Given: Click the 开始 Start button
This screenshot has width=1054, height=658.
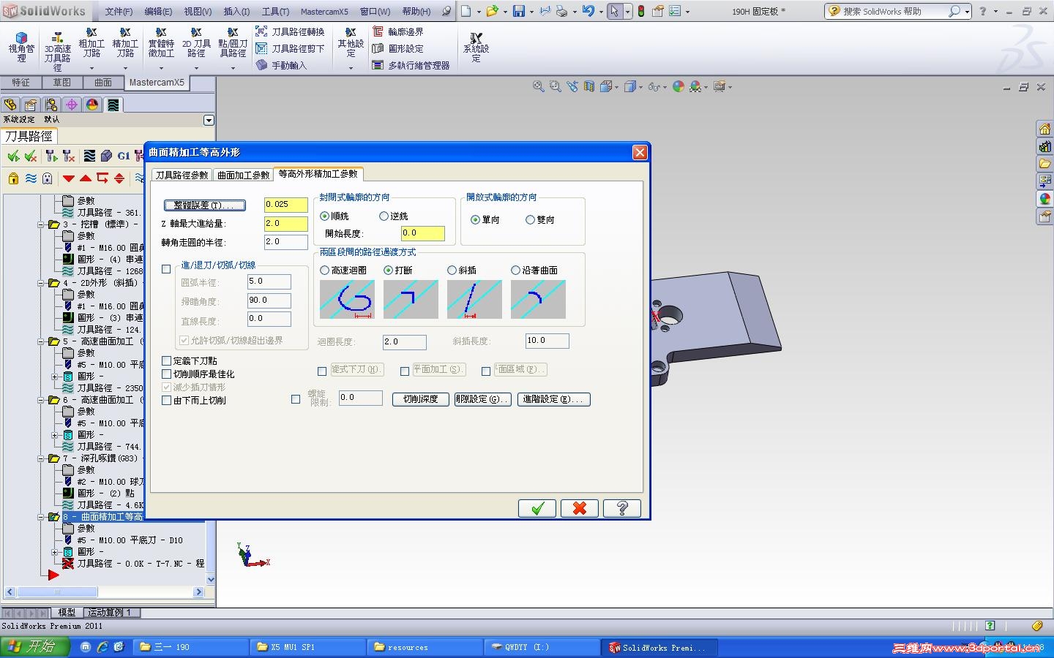Looking at the screenshot, I should point(35,646).
